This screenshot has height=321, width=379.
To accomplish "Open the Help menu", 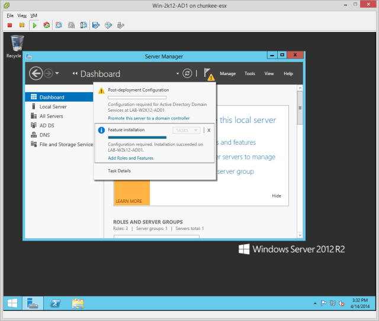I will tap(288, 74).
